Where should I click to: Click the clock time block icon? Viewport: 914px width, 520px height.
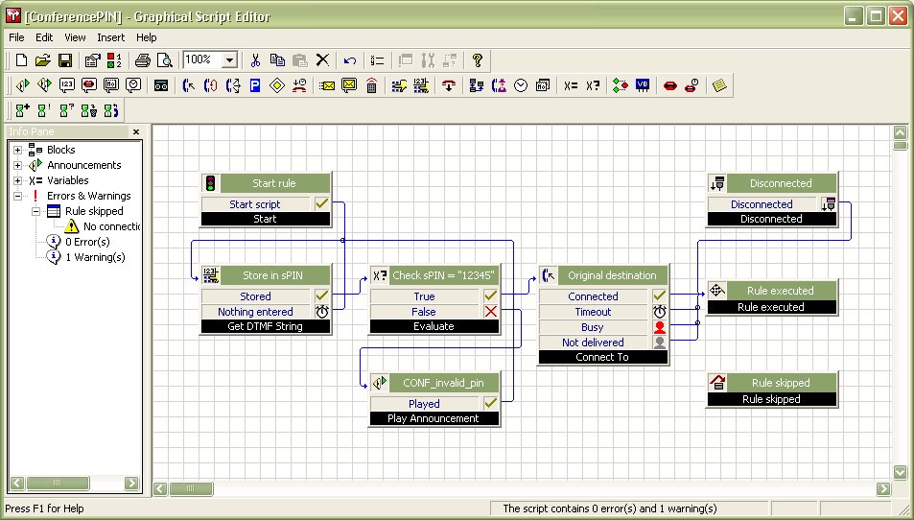coord(521,85)
